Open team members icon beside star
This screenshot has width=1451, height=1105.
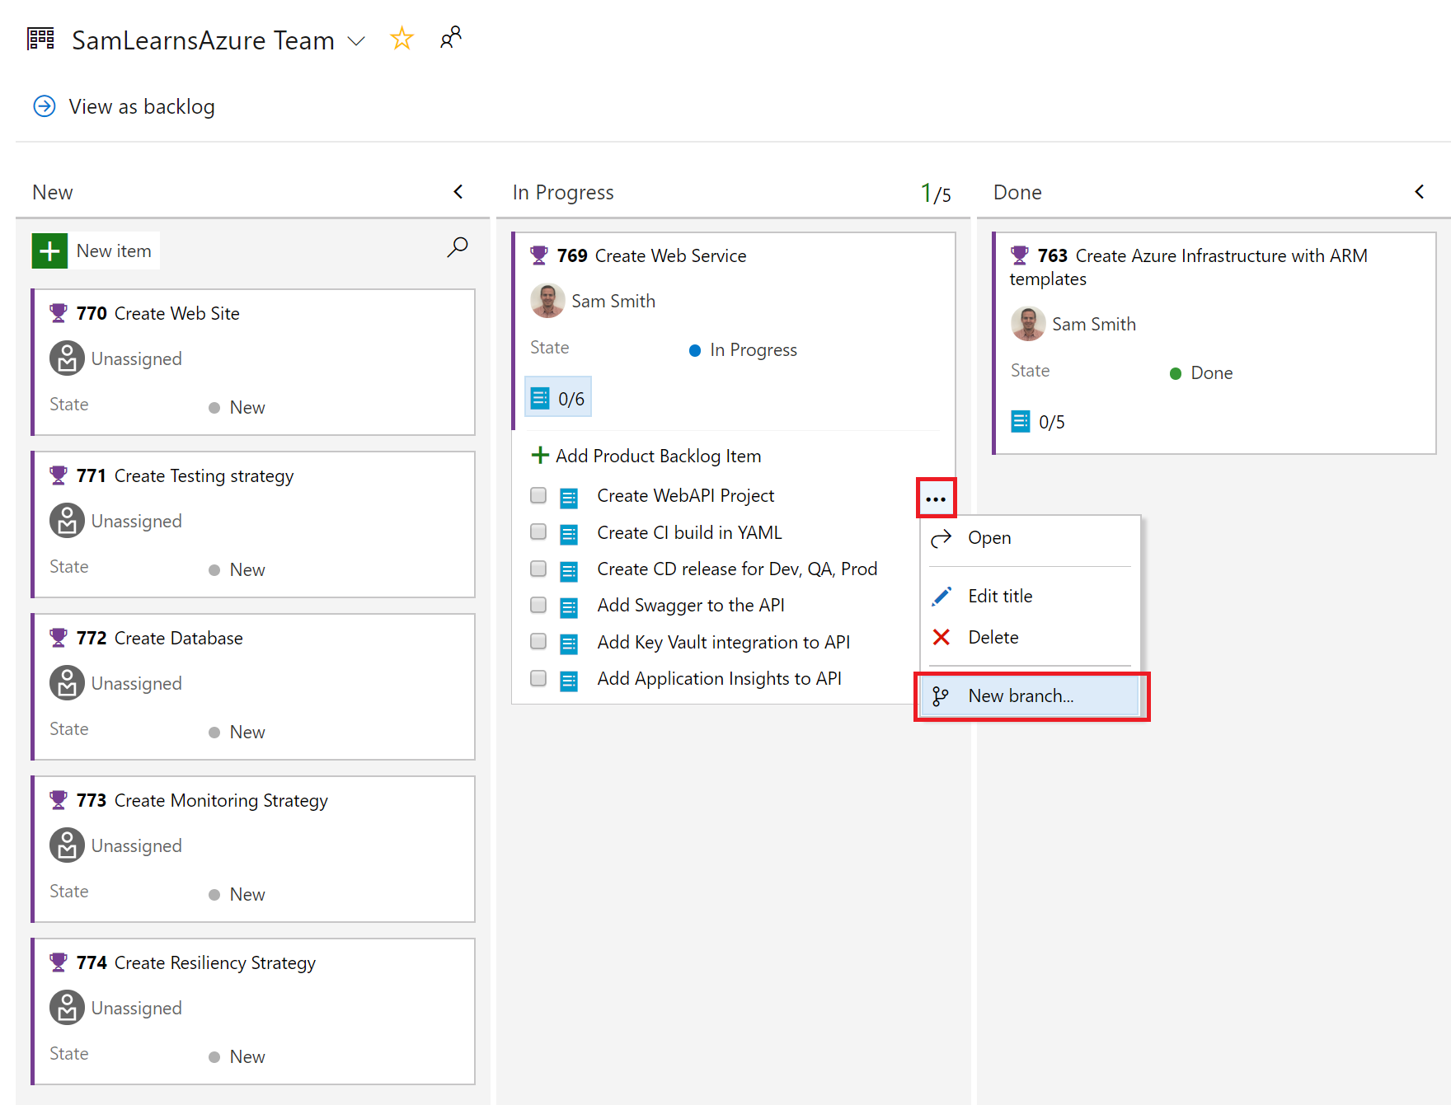pos(450,38)
